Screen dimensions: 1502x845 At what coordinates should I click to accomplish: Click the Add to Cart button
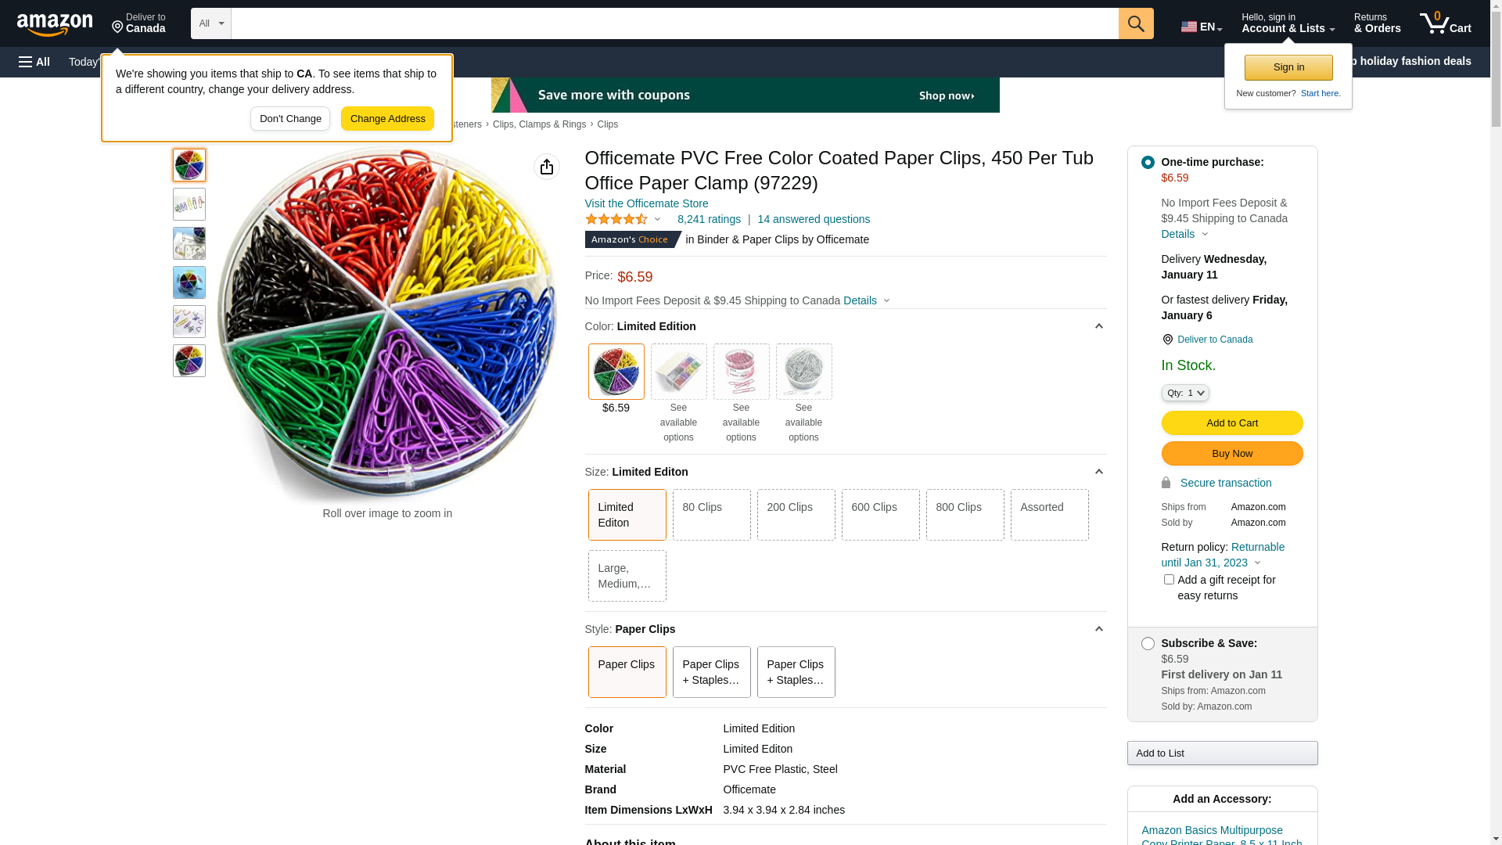click(1231, 423)
